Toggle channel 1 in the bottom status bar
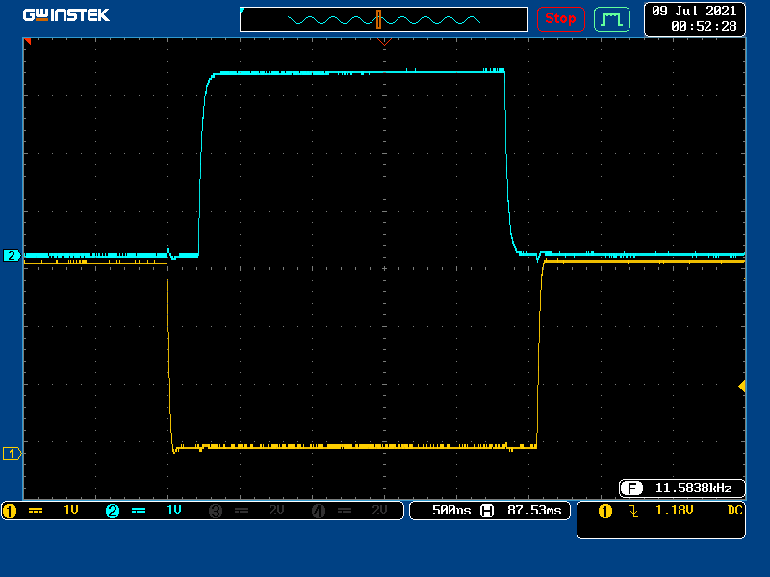Screen dimensions: 770x577 coord(10,511)
